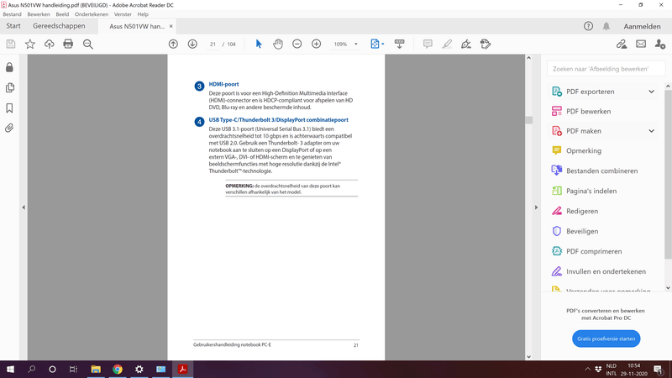Open page thumbnails panel
672x378 pixels.
pos(9,88)
